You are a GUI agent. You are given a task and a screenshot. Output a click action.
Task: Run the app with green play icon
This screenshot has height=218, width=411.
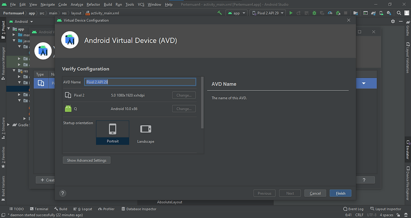[x=291, y=13]
